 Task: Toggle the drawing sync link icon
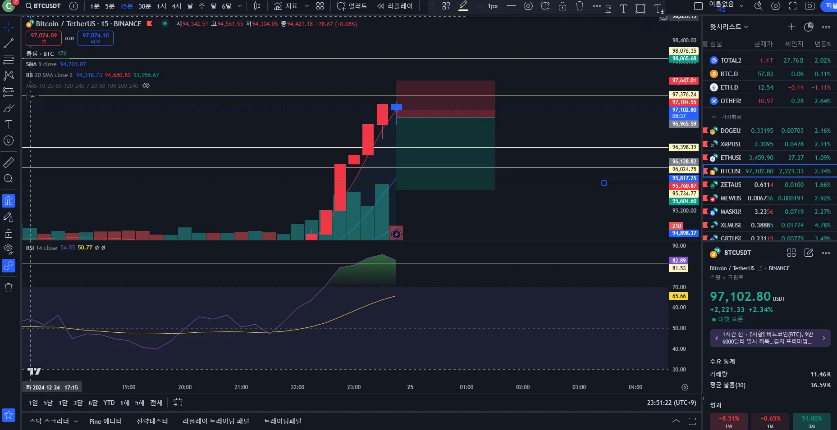pyautogui.click(x=9, y=266)
